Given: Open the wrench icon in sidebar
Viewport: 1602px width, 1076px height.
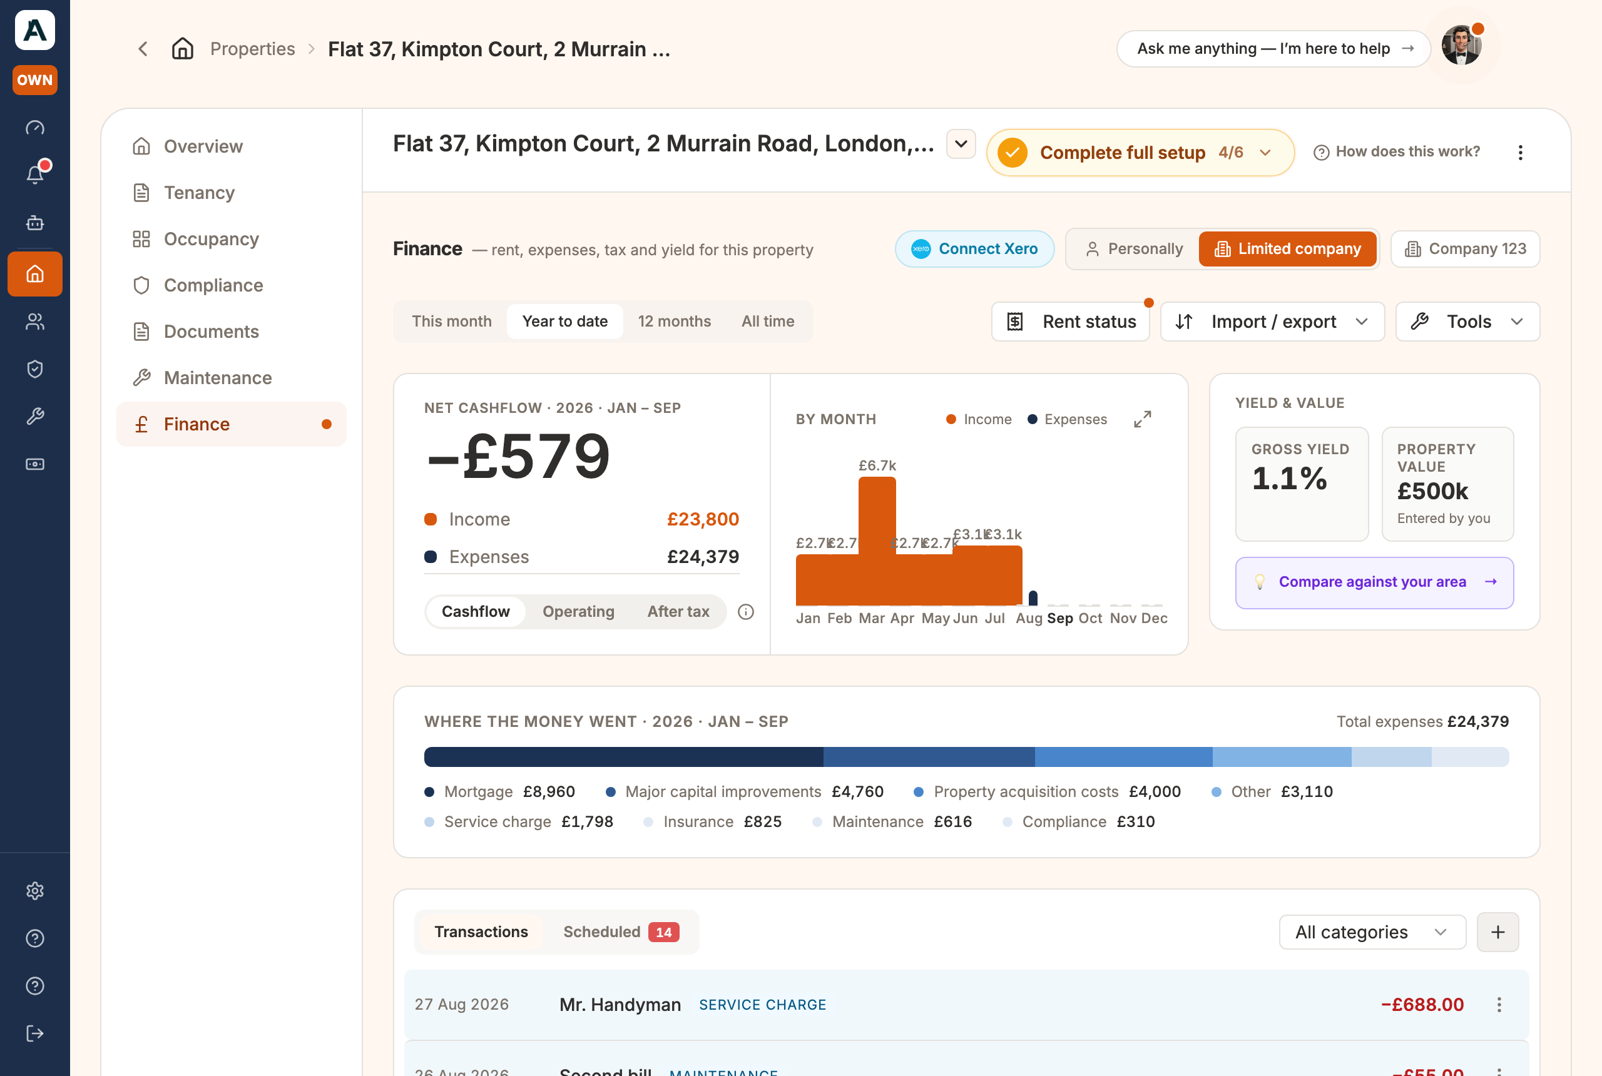Looking at the screenshot, I should point(35,416).
